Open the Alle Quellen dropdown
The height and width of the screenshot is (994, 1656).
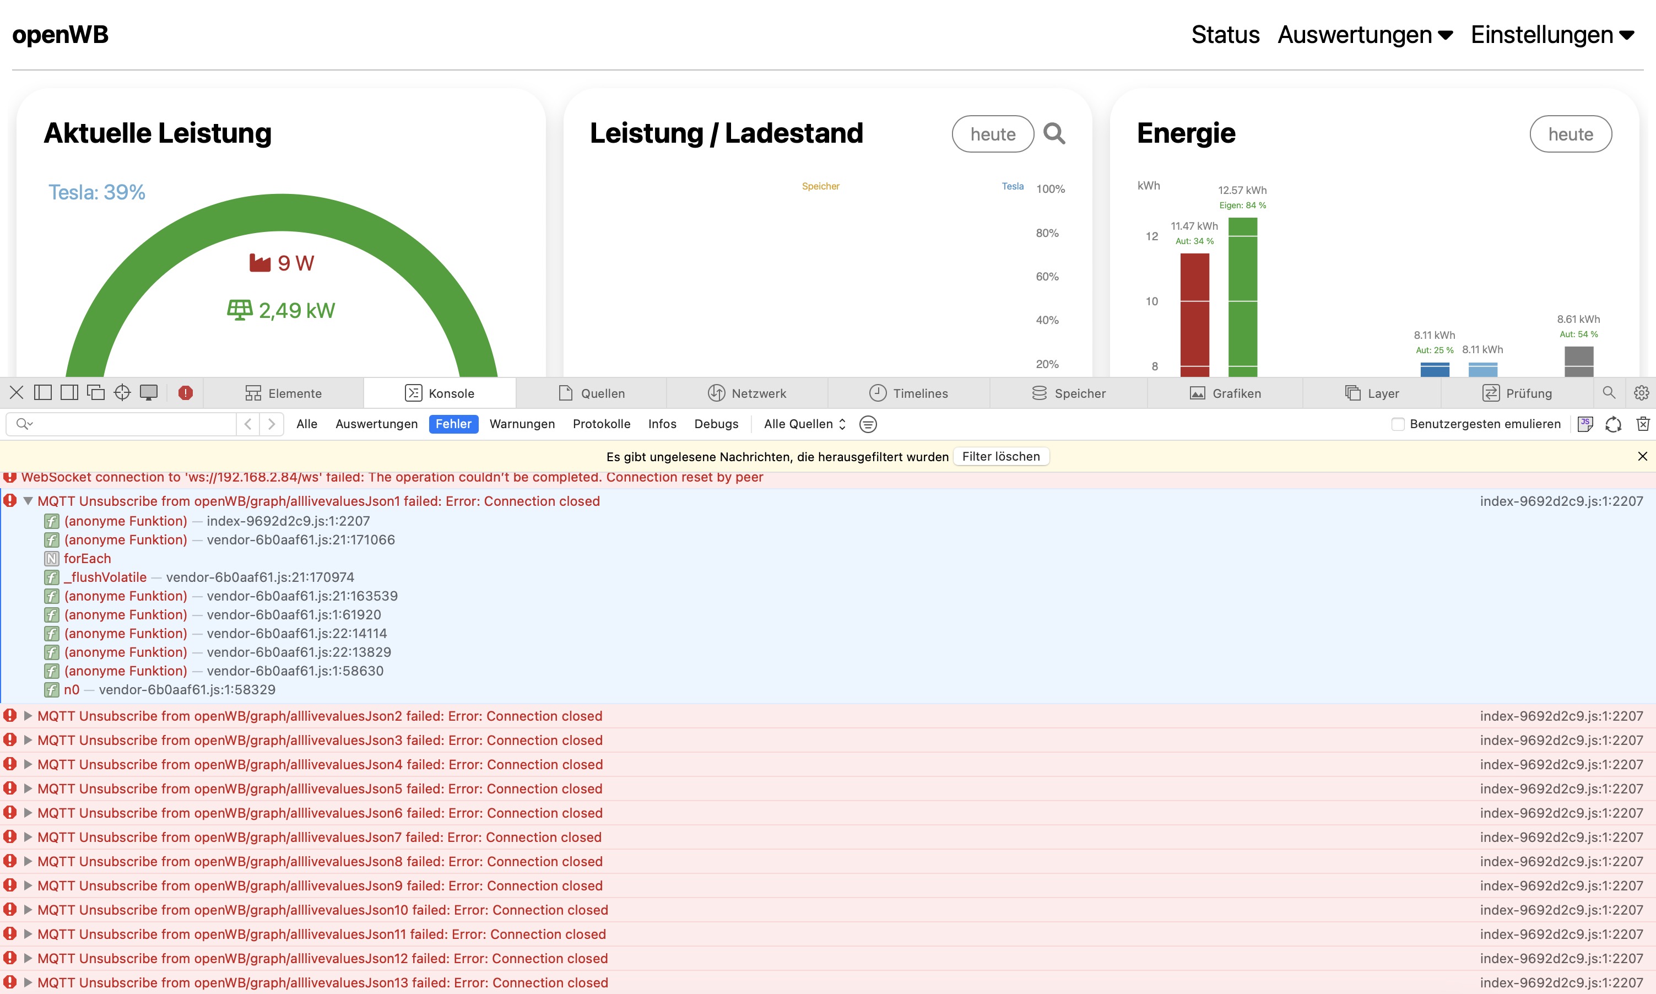click(804, 424)
